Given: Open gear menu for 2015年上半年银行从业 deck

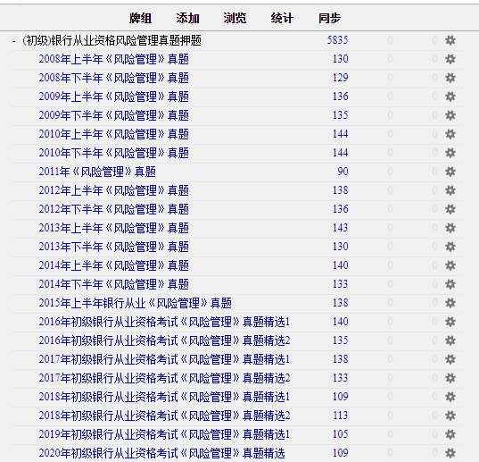Looking at the screenshot, I should [x=450, y=303].
